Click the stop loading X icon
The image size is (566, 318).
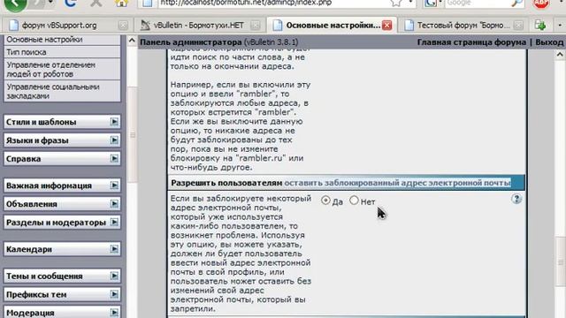96,4
